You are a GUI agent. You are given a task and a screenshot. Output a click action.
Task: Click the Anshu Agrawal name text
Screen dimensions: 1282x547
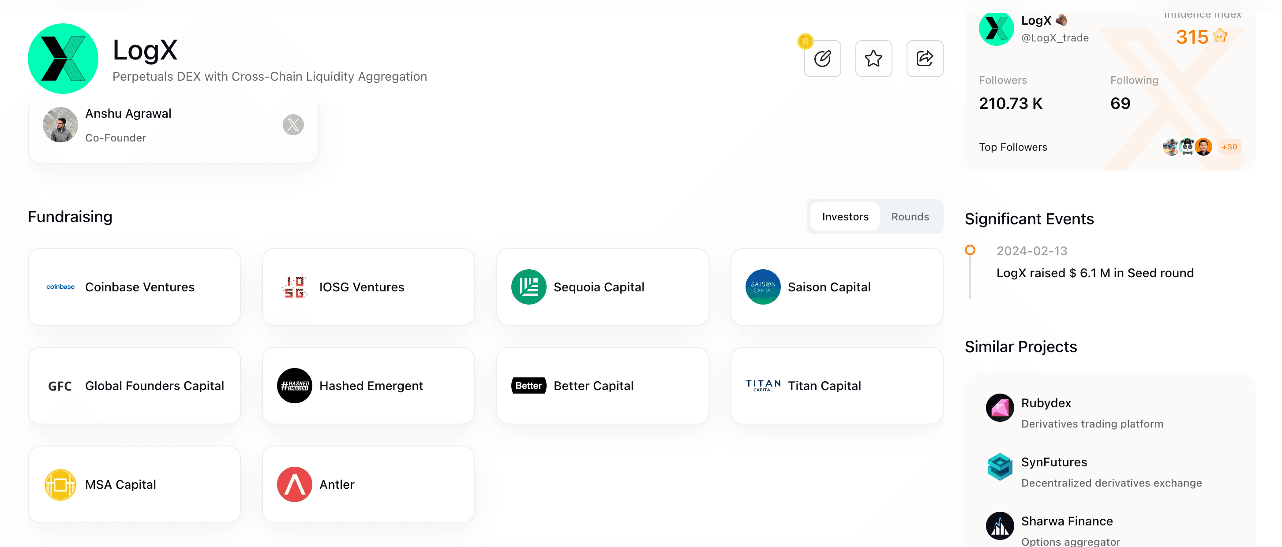click(x=128, y=113)
